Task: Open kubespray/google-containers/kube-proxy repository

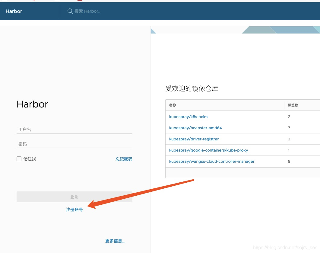Action: click(x=208, y=150)
